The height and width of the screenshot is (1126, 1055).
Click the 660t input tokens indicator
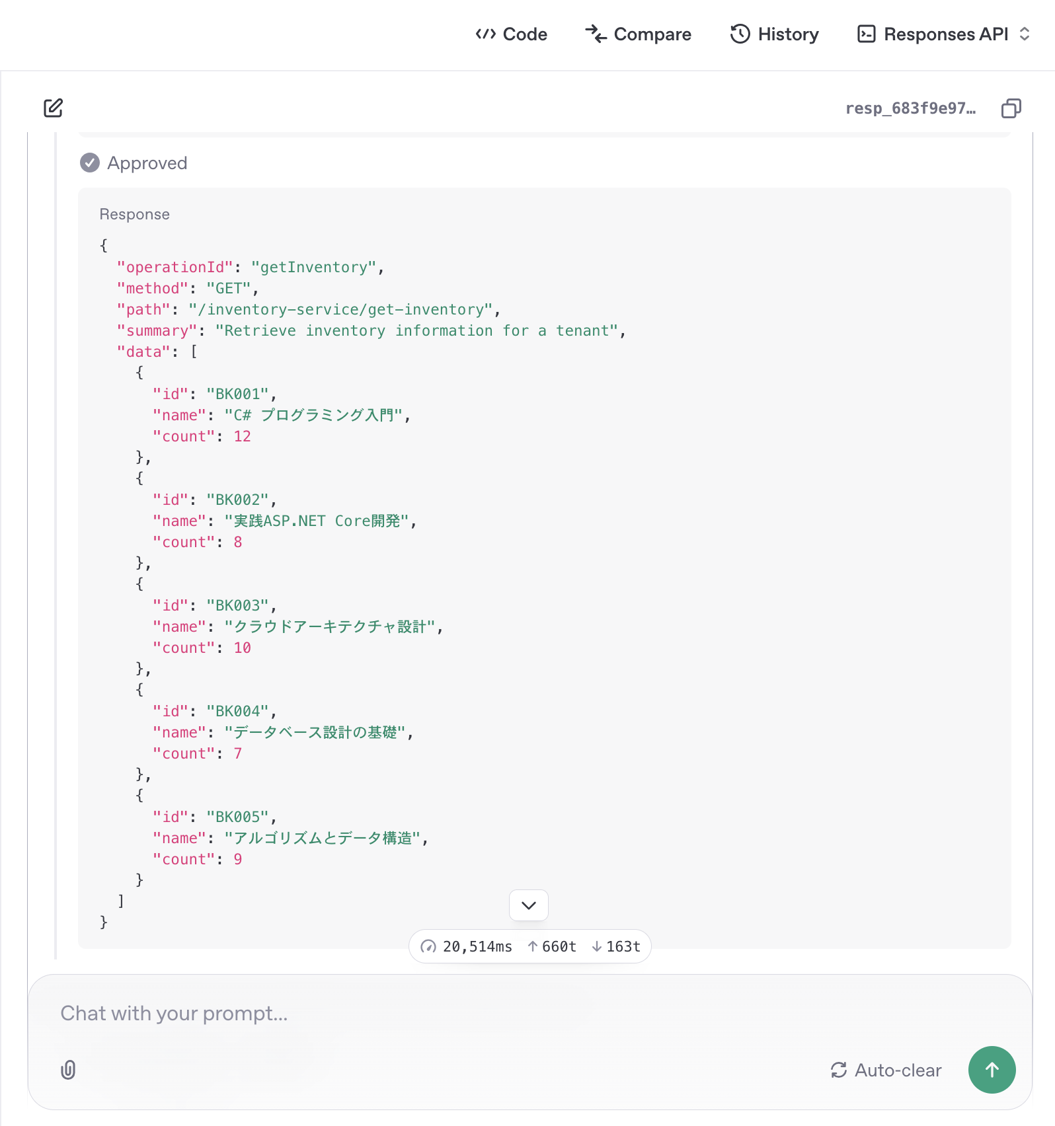pos(552,947)
